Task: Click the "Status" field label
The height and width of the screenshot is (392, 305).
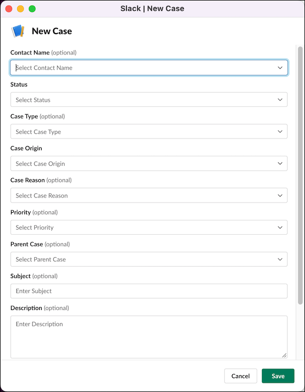Action: pyautogui.click(x=19, y=85)
